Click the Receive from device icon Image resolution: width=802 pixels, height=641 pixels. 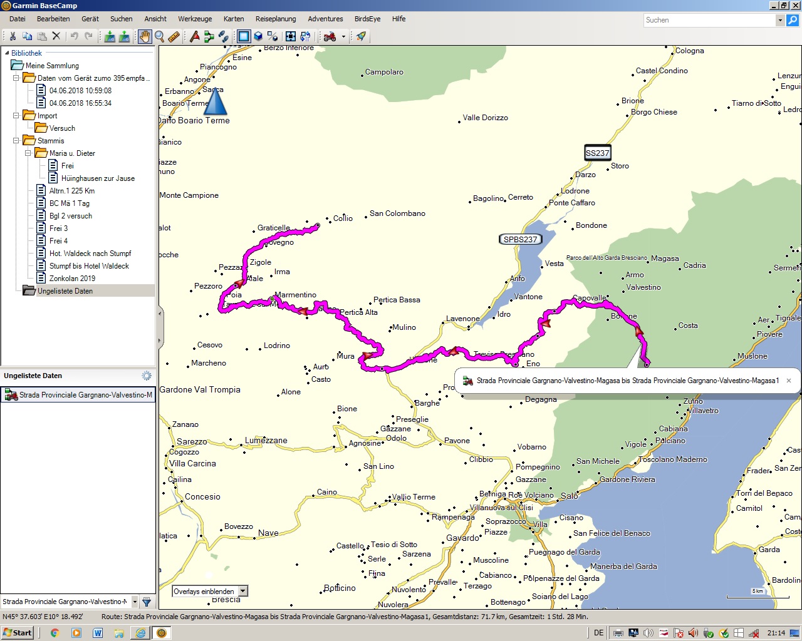(x=124, y=36)
